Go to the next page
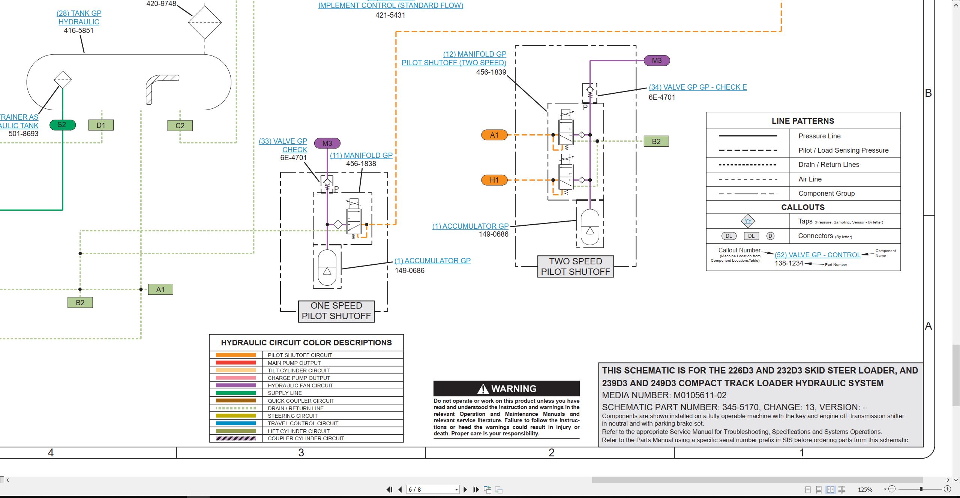 (x=465, y=489)
